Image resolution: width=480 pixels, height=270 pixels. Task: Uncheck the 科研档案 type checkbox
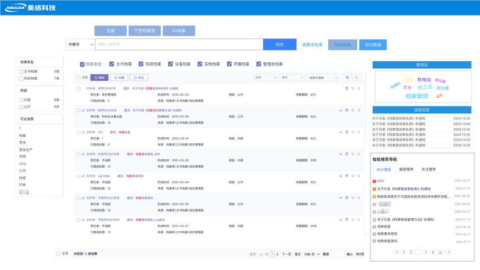(141, 64)
